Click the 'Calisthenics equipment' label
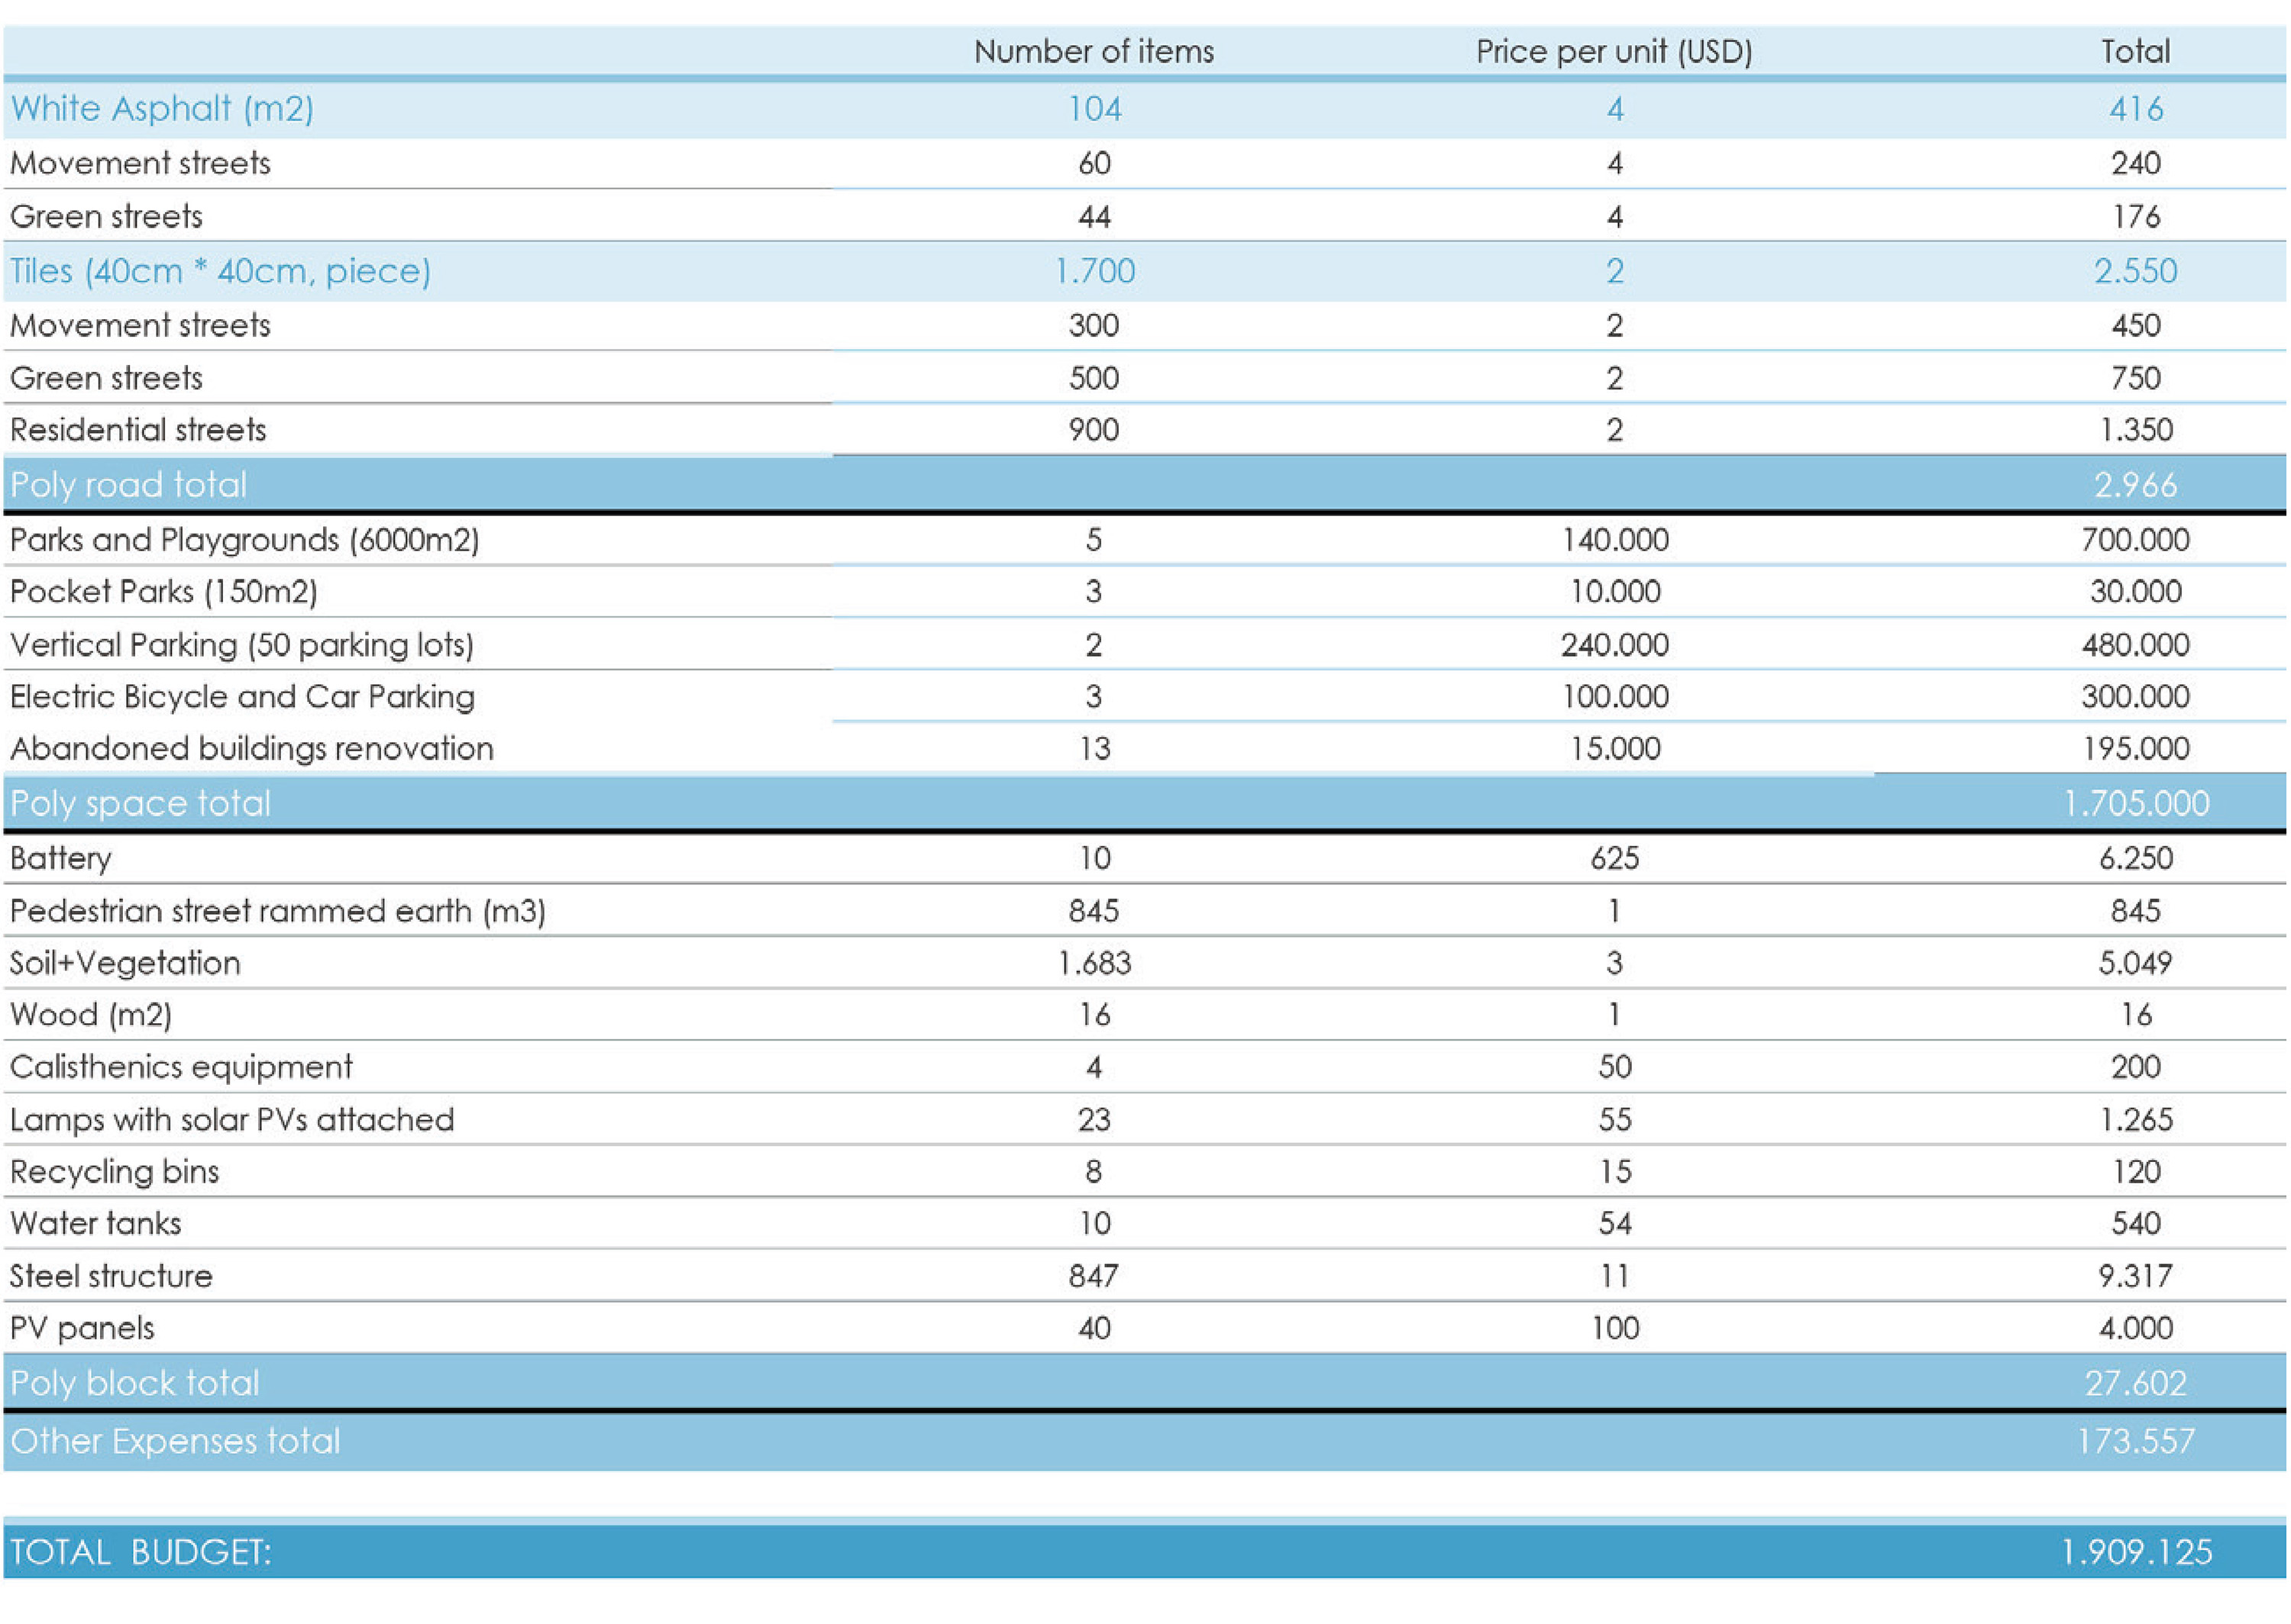This screenshot has height=1624, width=2291. (181, 1067)
